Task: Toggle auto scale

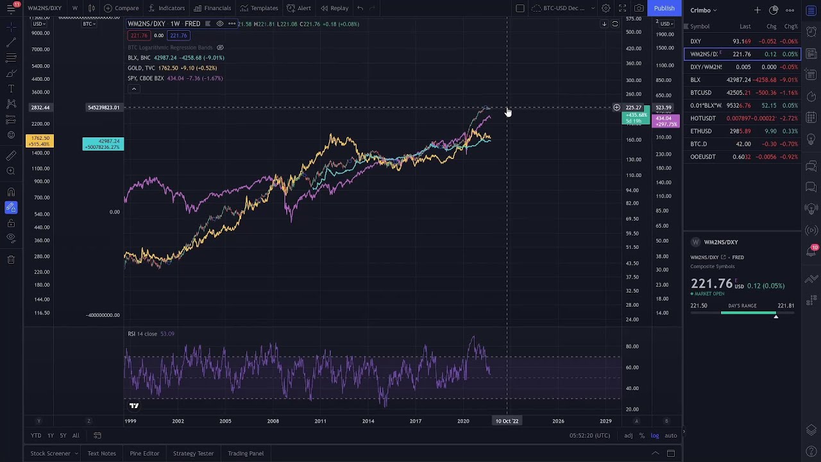Action: tap(670, 436)
